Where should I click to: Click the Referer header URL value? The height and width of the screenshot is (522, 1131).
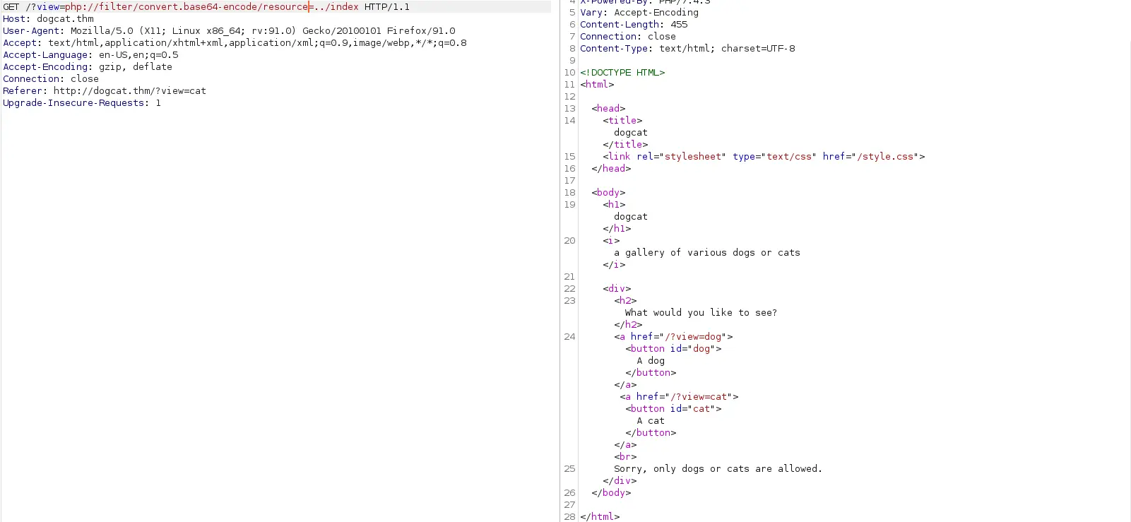(x=130, y=91)
